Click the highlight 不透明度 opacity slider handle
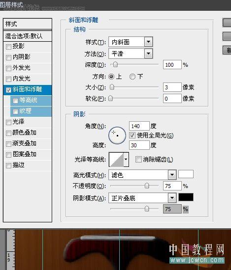Image resolution: width=231 pixels, height=270 pixels. pos(147,186)
